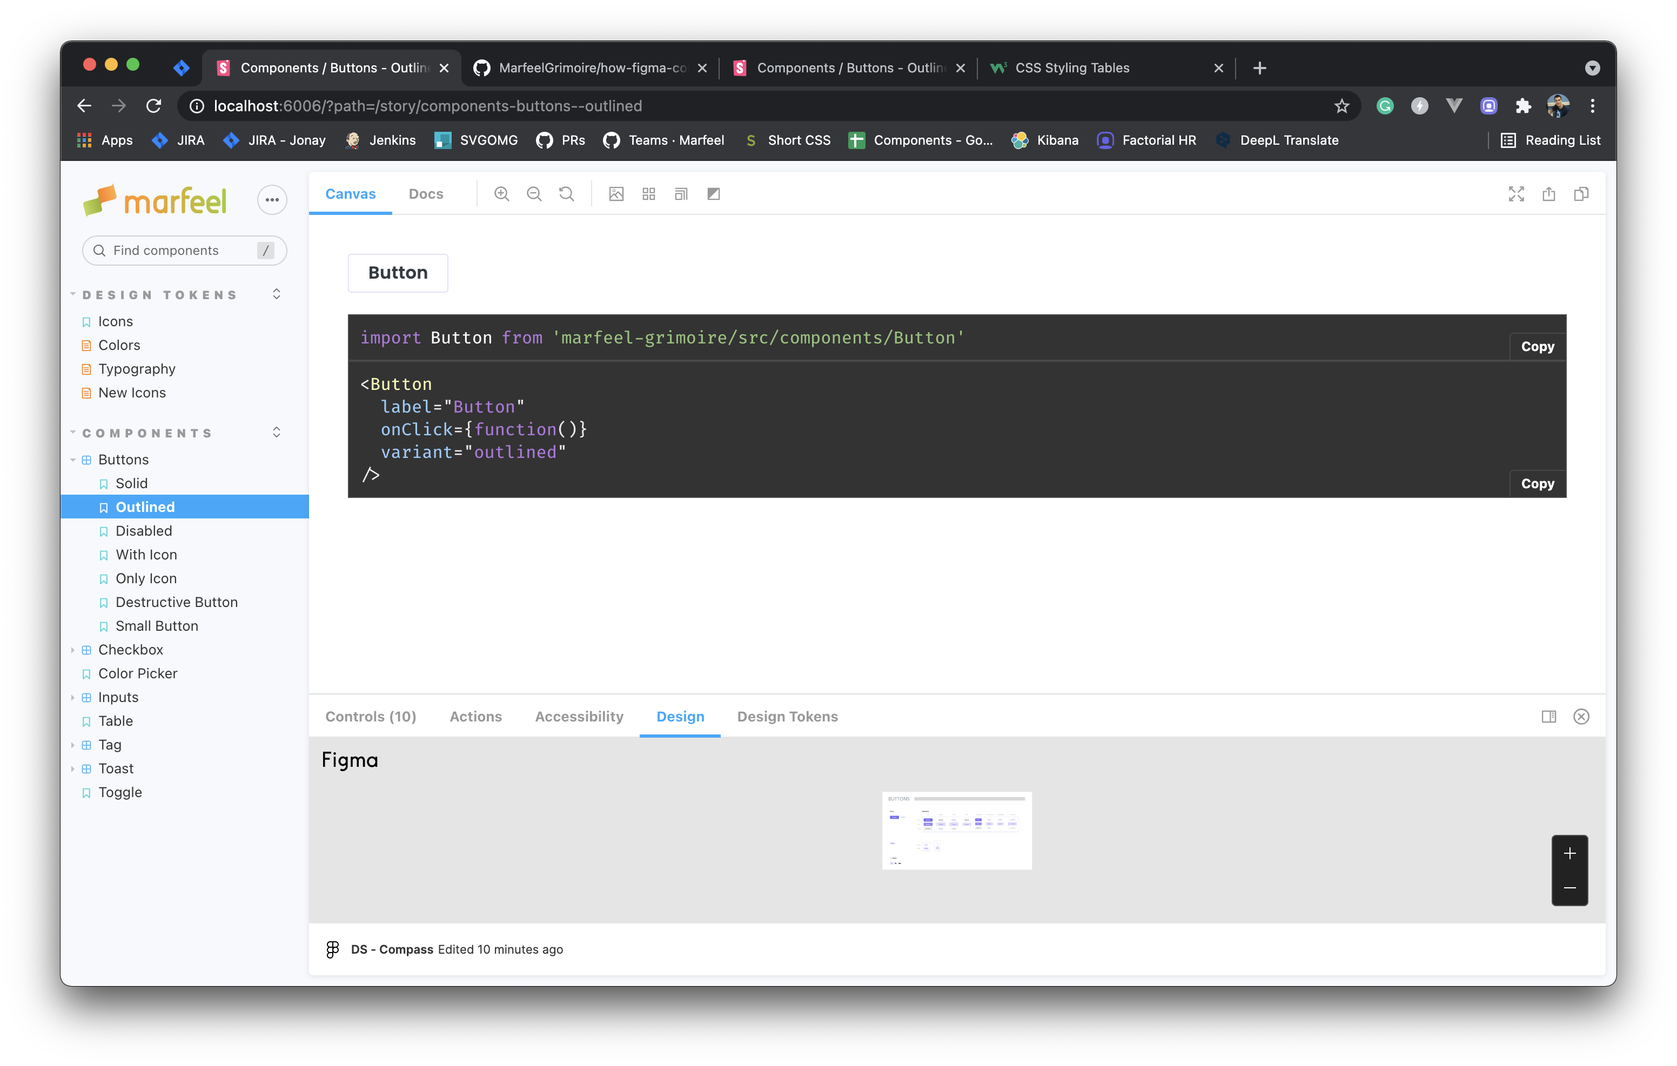The image size is (1677, 1066).
Task: Open Chrome three-dot menu
Action: pyautogui.click(x=1593, y=106)
